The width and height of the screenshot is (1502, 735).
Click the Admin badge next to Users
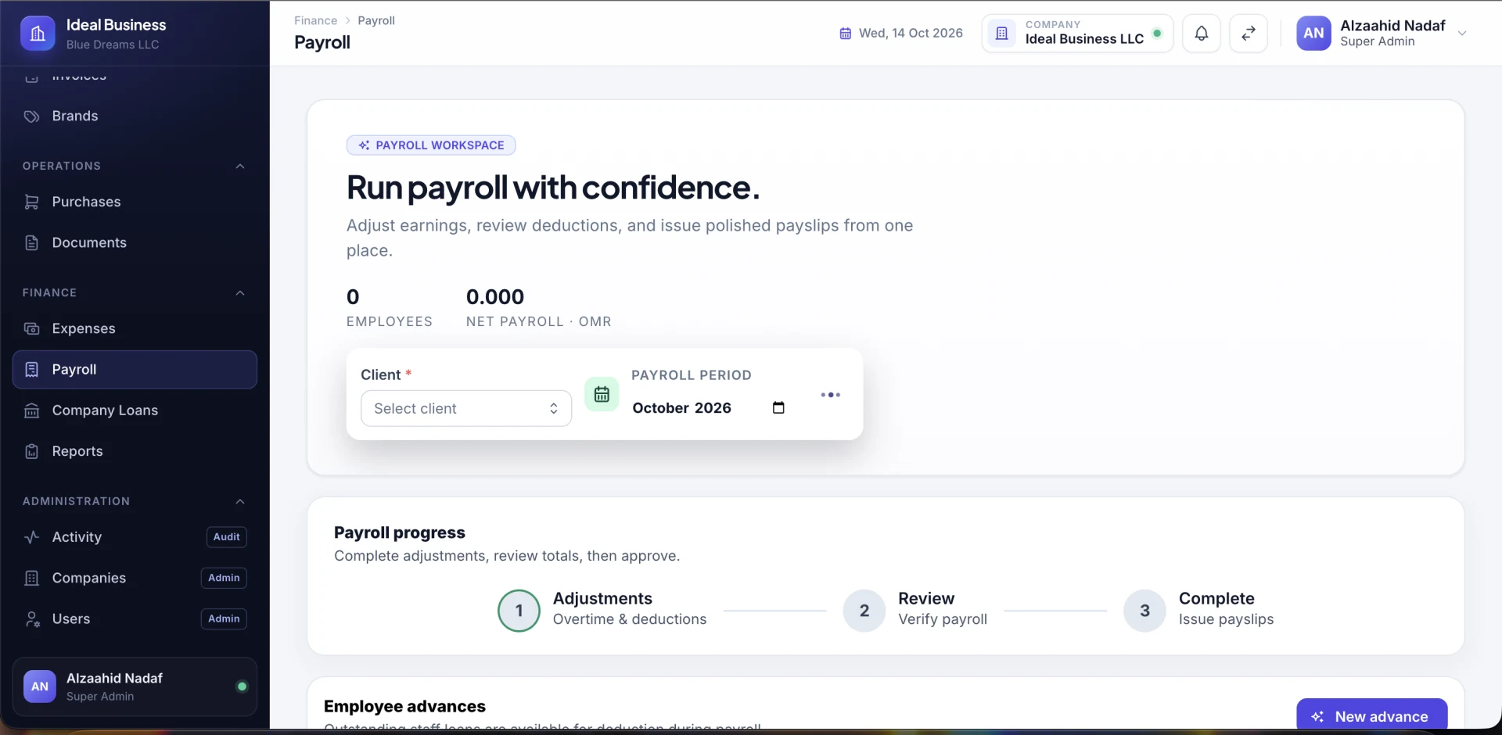pos(224,618)
